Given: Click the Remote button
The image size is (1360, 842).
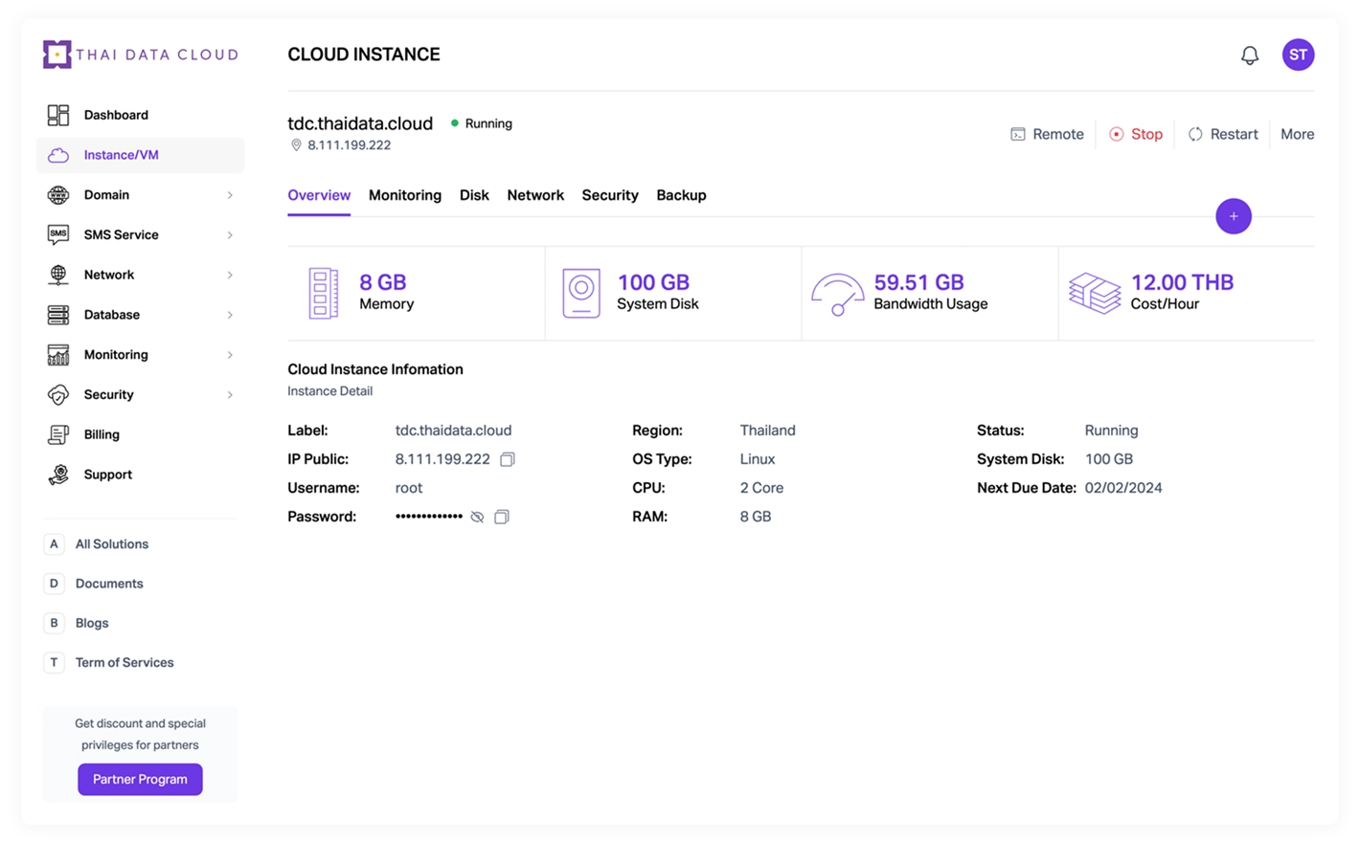Looking at the screenshot, I should [x=1047, y=135].
